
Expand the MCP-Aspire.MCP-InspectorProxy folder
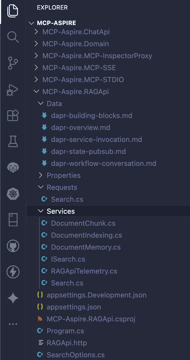point(36,56)
